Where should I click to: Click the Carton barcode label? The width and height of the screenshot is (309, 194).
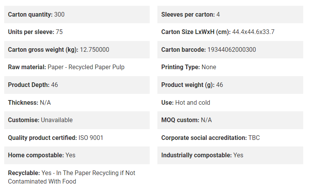click(183, 49)
